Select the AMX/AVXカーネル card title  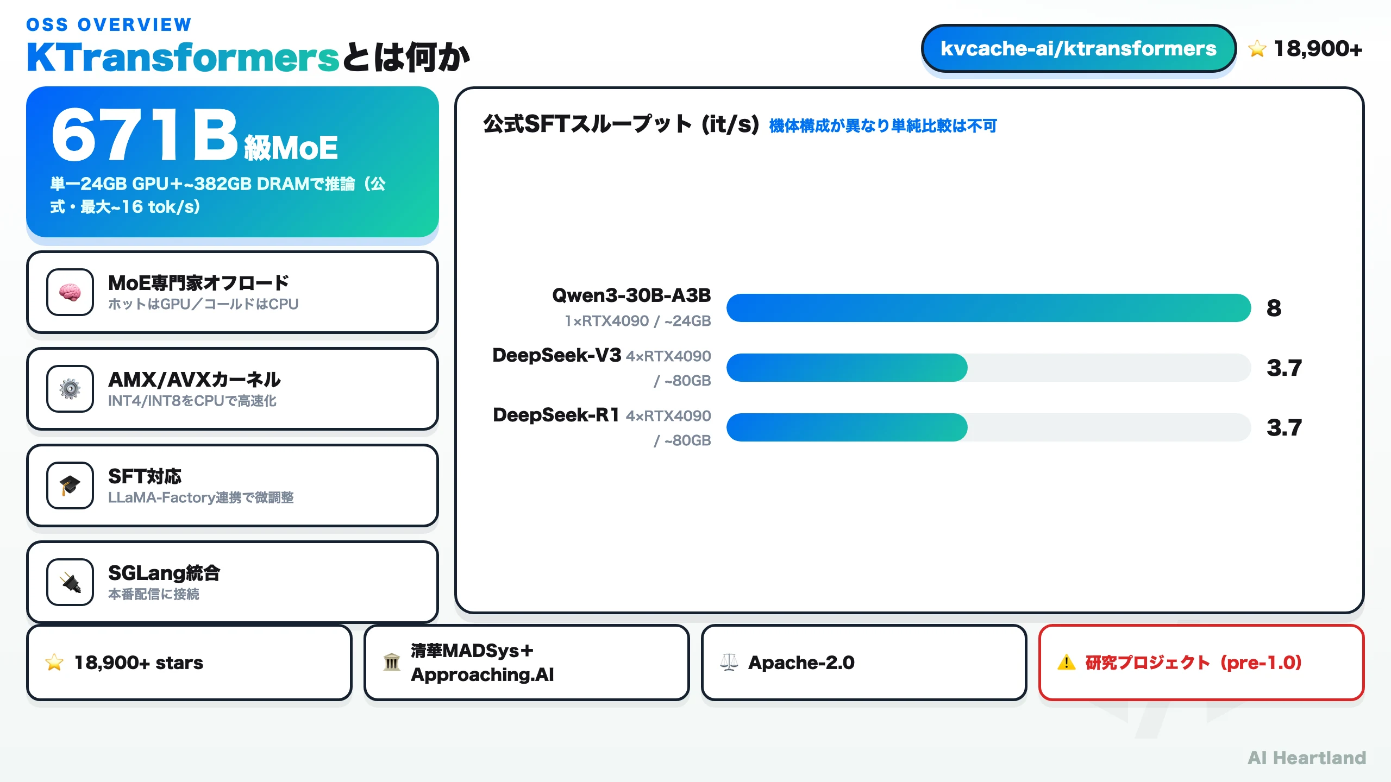[195, 380]
